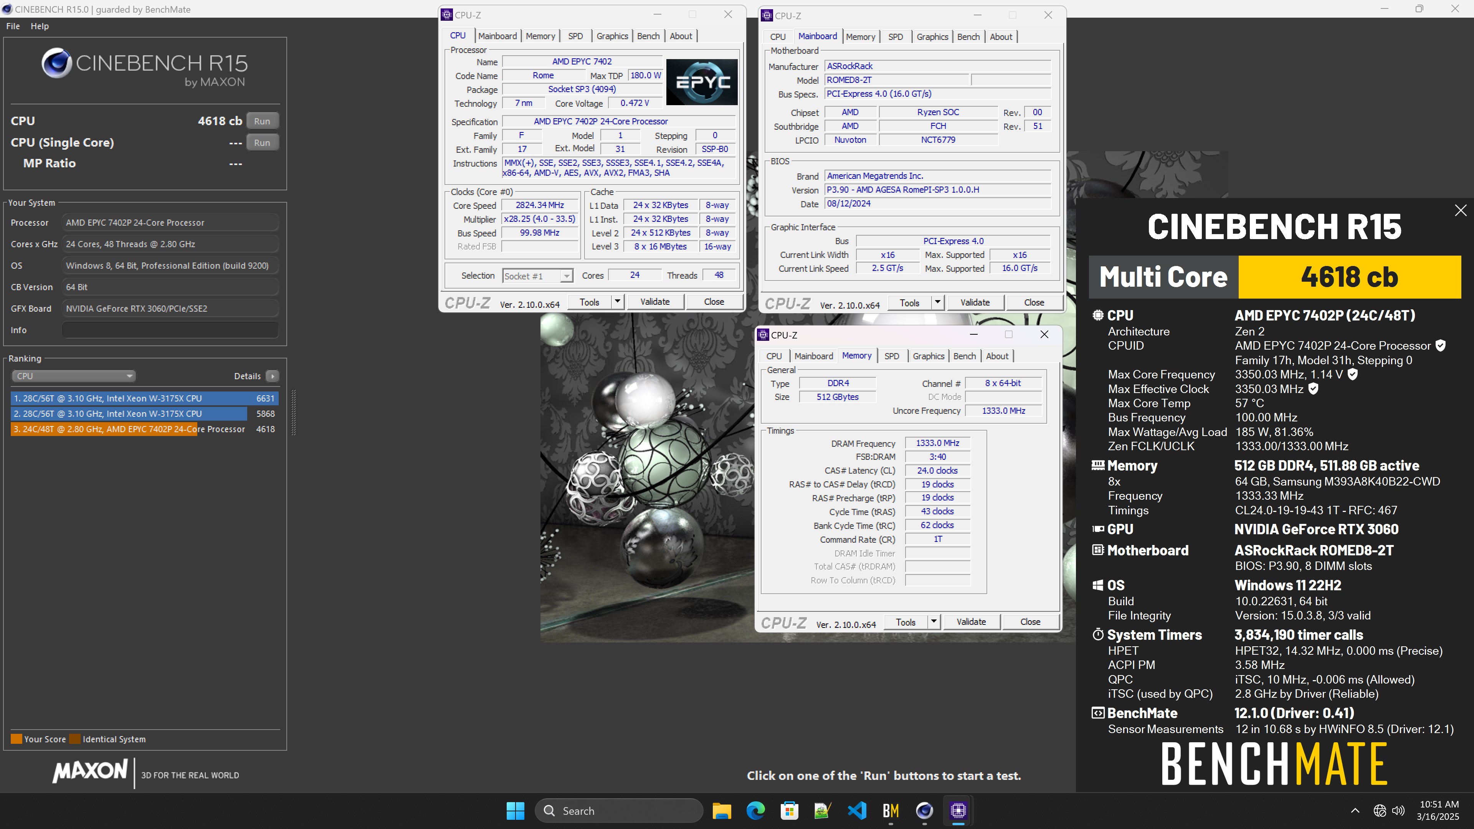Click the taskbar Search box
The width and height of the screenshot is (1474, 829).
point(618,811)
